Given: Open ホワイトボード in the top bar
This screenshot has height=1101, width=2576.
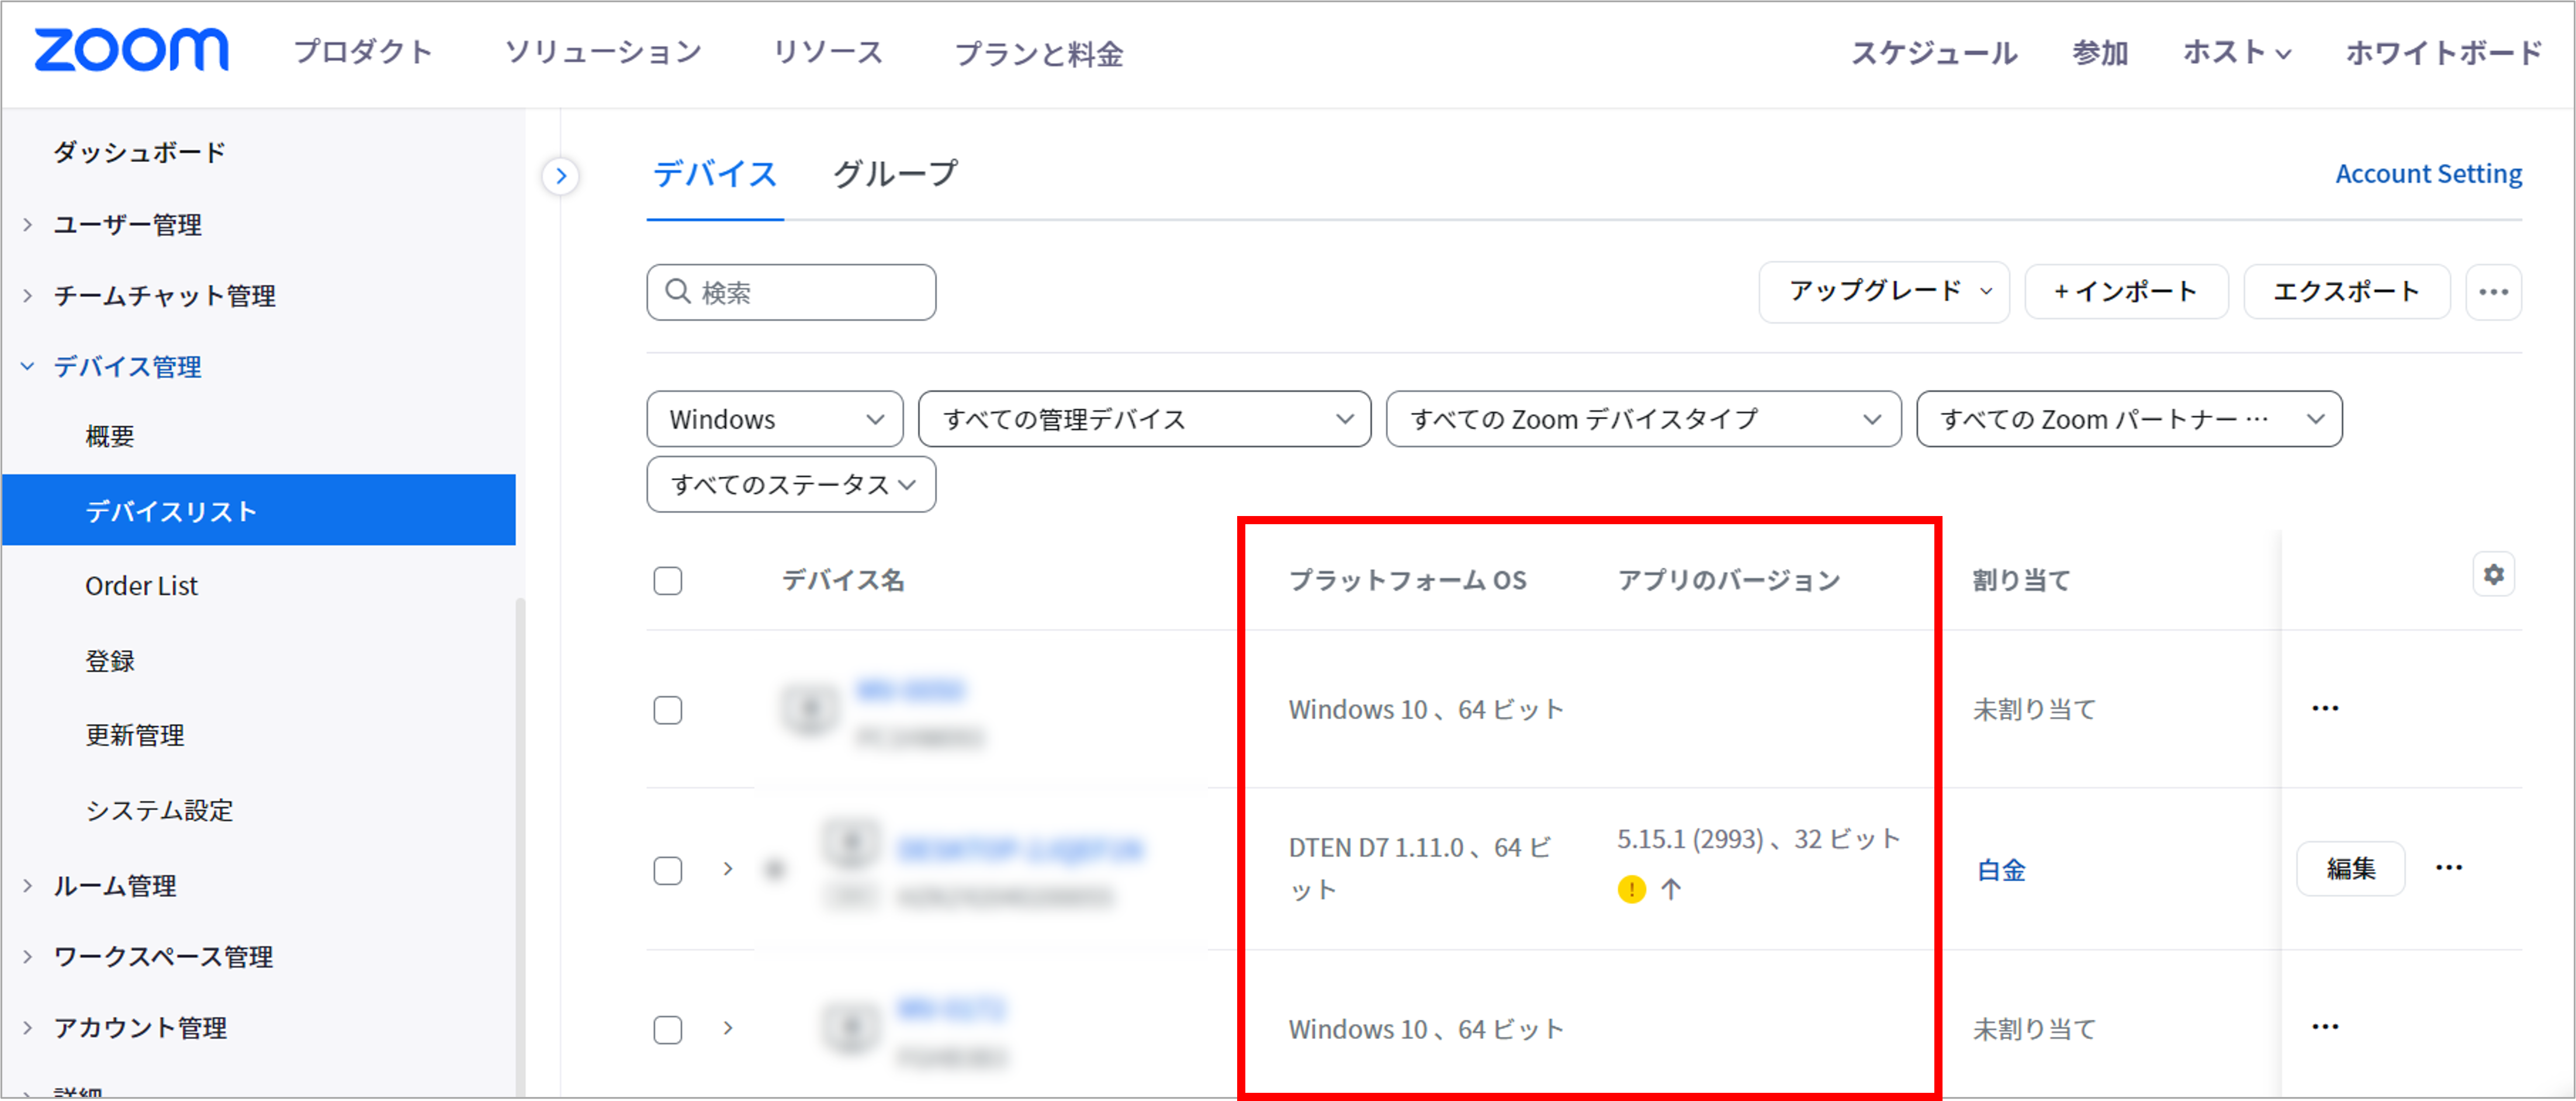Looking at the screenshot, I should coord(2444,52).
